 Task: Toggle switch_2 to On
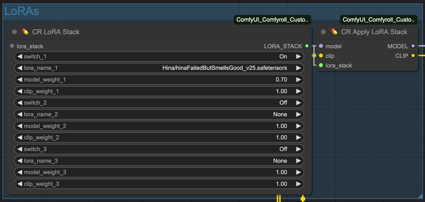point(159,102)
